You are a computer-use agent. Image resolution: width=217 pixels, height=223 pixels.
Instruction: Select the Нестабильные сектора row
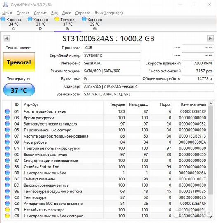[x=106, y=209]
